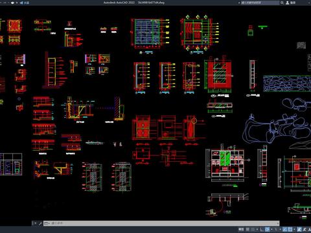Screen dimensions: 311x233
Task: Open command line customize wrench icon
Action: click(40, 223)
